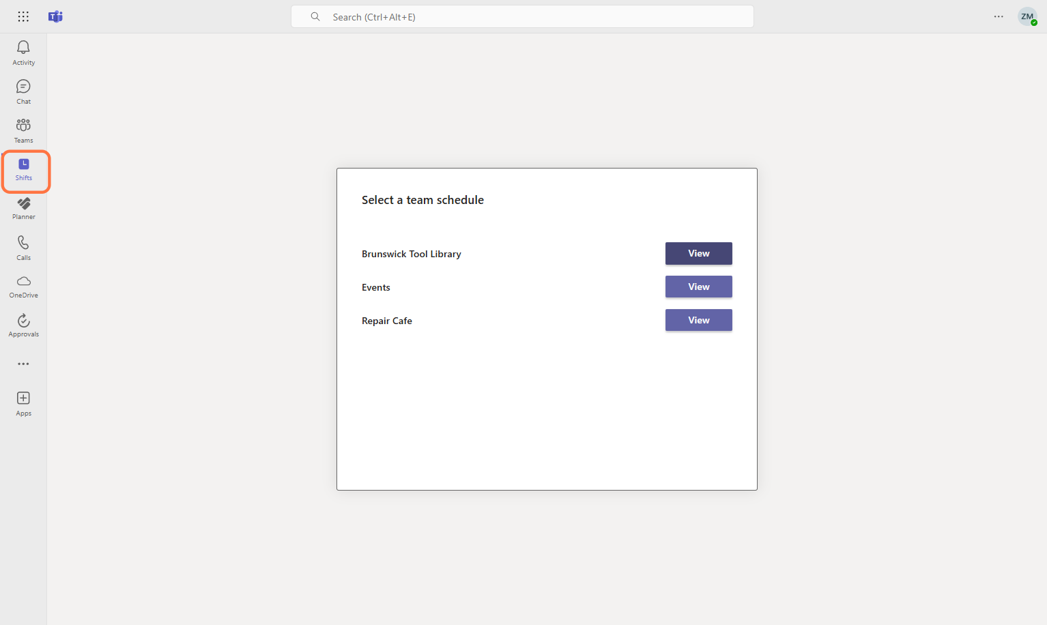View the Events team schedule
The image size is (1047, 625).
point(698,287)
